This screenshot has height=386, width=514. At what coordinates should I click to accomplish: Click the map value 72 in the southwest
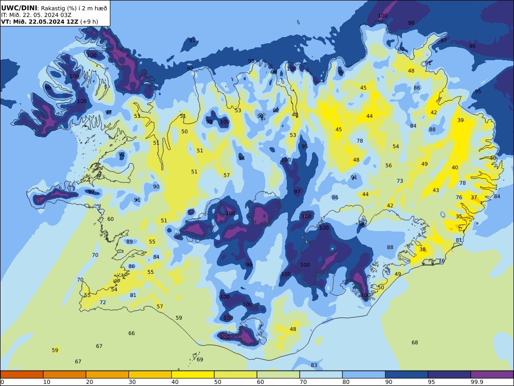pos(103,302)
